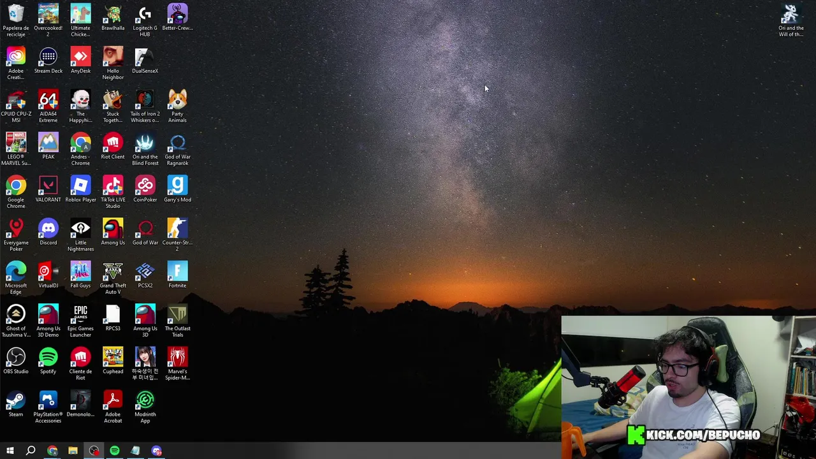Open the TikTok LIVE Studio shortcut
The image size is (816, 459).
point(113,192)
